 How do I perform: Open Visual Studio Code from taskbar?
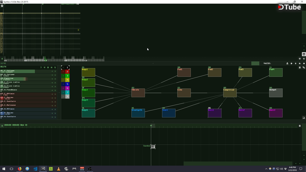click(35, 169)
